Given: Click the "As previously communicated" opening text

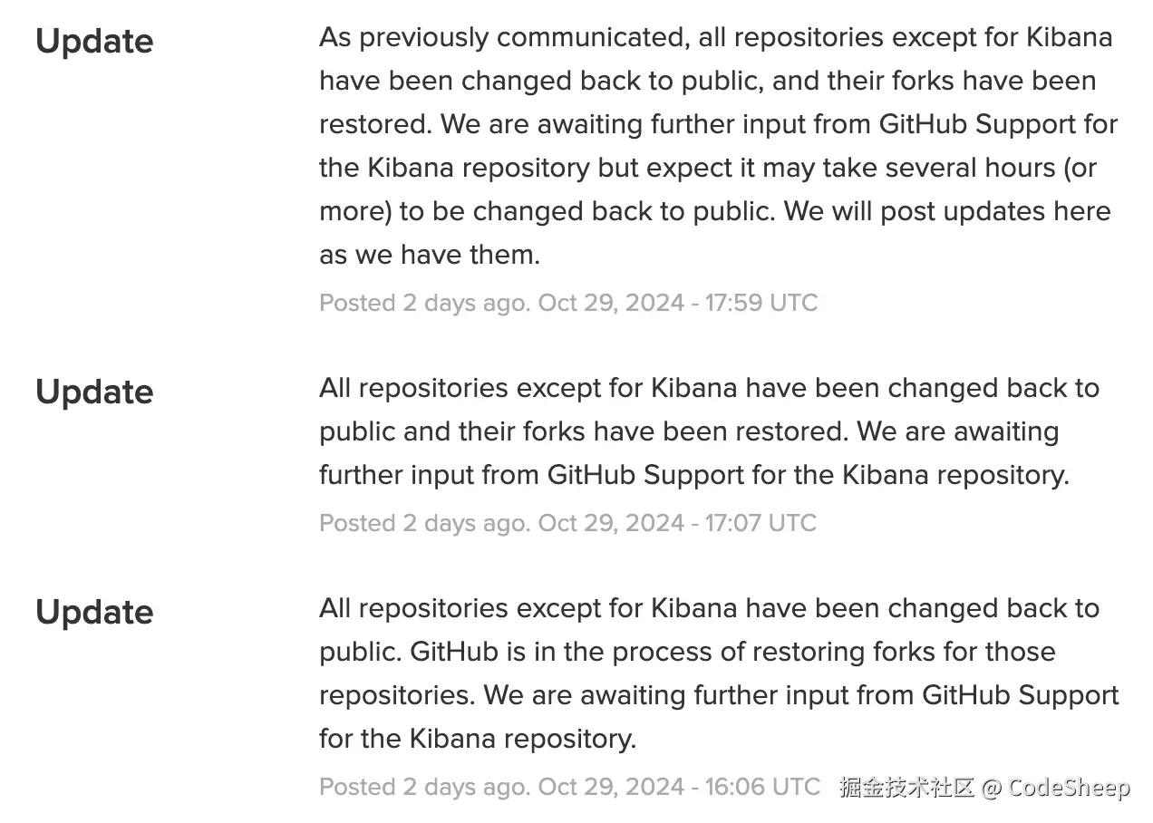Looking at the screenshot, I should click(x=500, y=37).
